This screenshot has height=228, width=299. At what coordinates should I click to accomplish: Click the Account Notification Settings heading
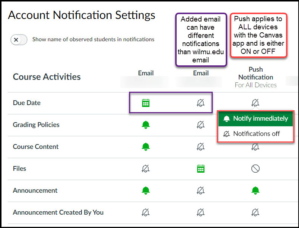point(82,15)
